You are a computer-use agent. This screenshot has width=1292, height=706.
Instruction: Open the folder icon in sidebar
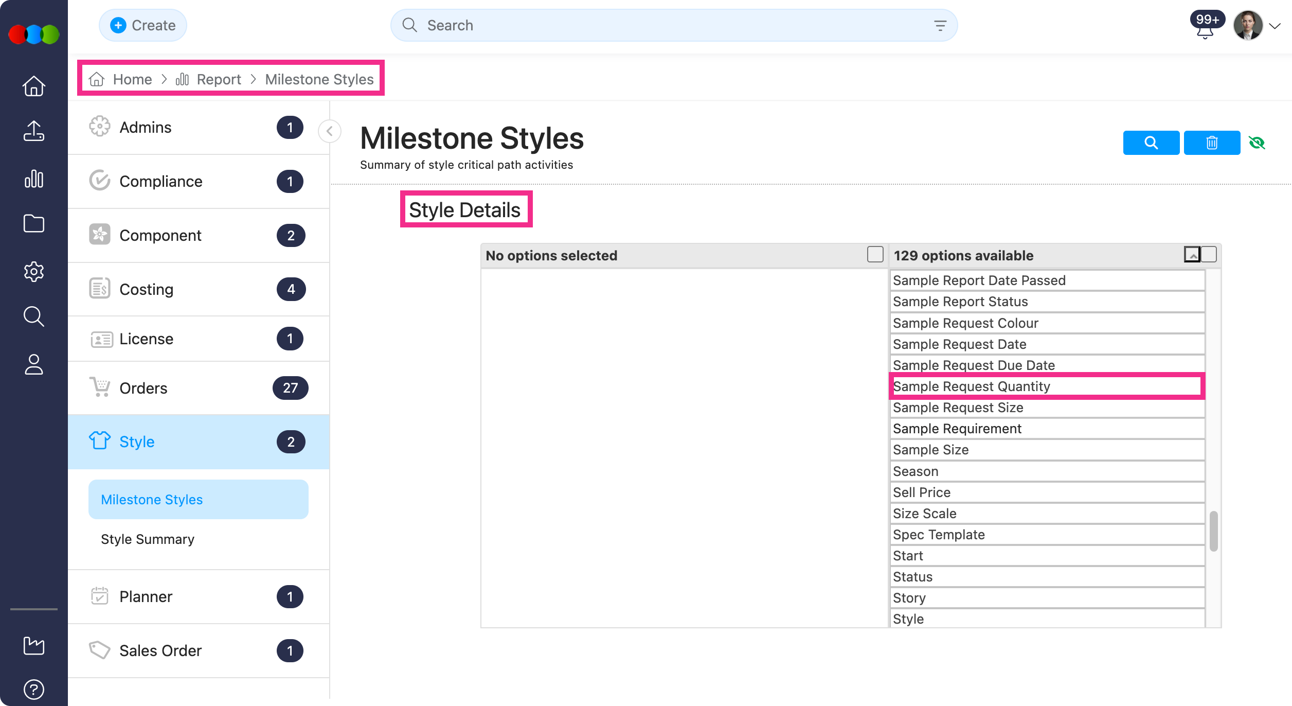click(x=34, y=223)
